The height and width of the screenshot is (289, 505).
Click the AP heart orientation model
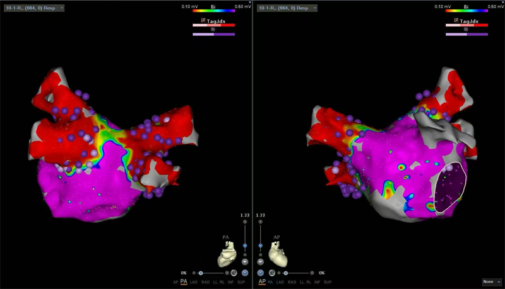tap(277, 254)
